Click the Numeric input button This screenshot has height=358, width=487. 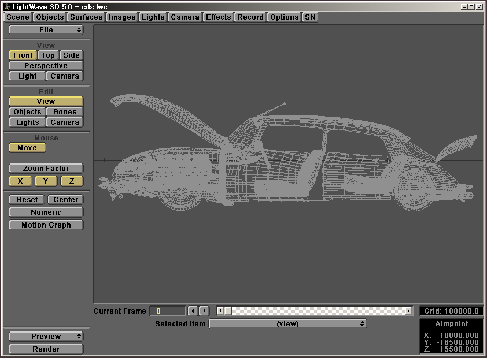(x=46, y=212)
